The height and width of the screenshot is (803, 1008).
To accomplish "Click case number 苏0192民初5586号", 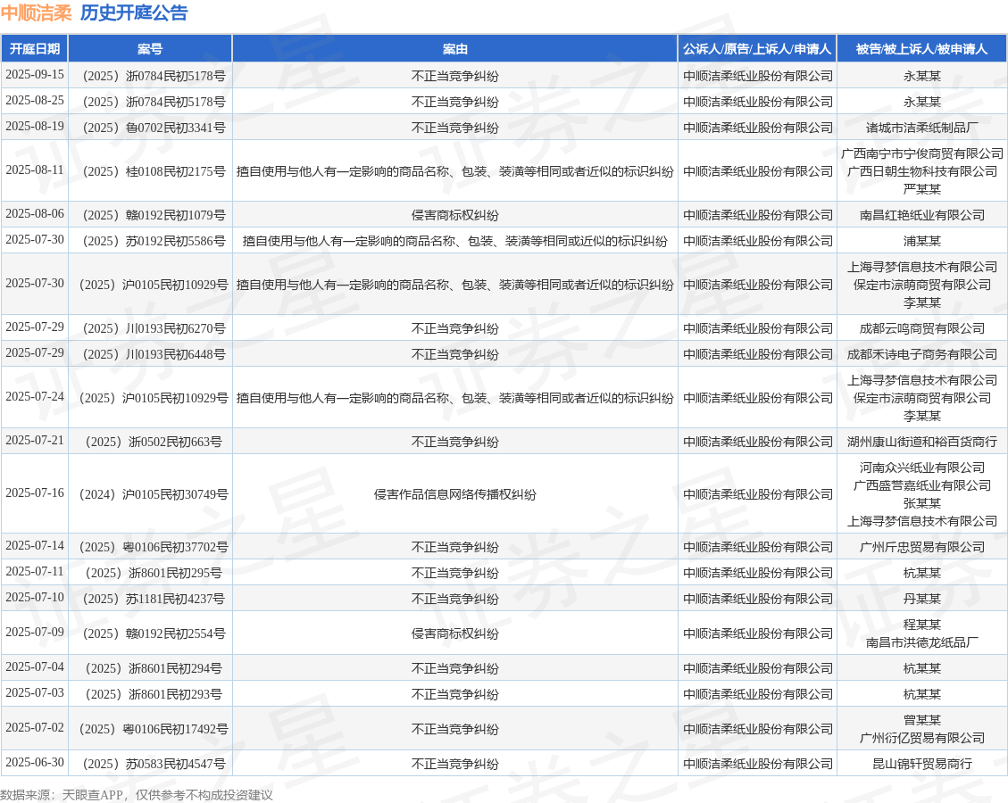I will tap(154, 241).
